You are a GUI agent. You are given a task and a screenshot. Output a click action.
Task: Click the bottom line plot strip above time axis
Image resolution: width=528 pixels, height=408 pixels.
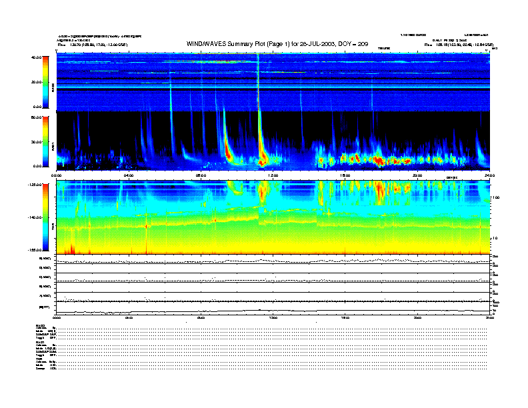pyautogui.click(x=273, y=309)
